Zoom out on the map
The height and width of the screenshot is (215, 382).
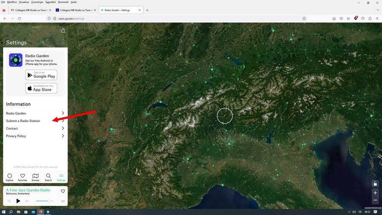pyautogui.click(x=375, y=200)
